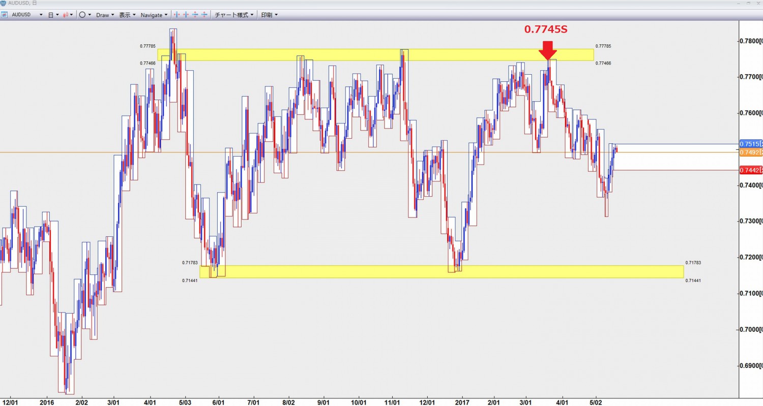Click the red 0.7442 price label
763x406 pixels.
click(749, 170)
